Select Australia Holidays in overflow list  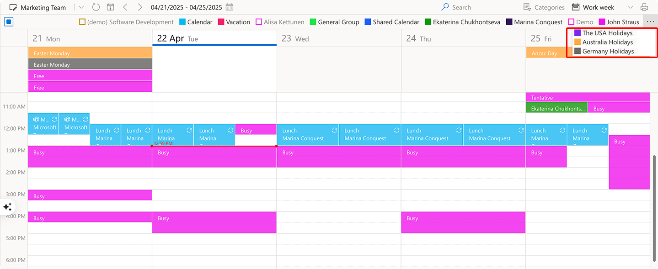point(604,42)
